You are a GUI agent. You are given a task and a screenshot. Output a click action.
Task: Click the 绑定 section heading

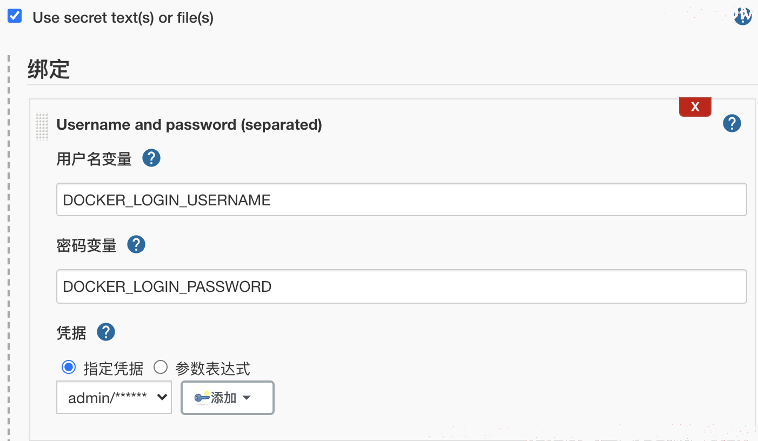point(49,69)
